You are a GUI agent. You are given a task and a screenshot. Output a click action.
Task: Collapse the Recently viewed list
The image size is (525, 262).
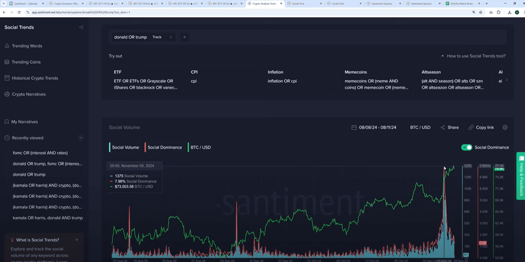click(x=81, y=138)
